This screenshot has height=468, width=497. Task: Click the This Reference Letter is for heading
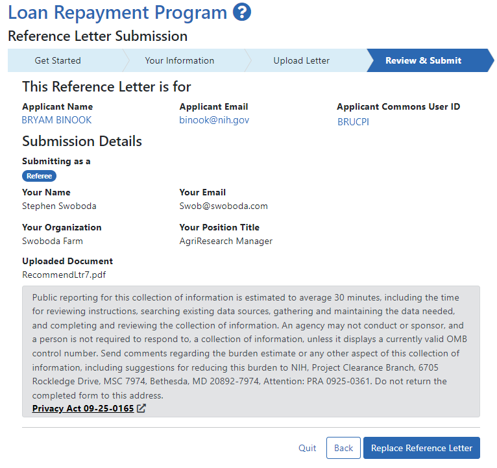click(x=106, y=86)
